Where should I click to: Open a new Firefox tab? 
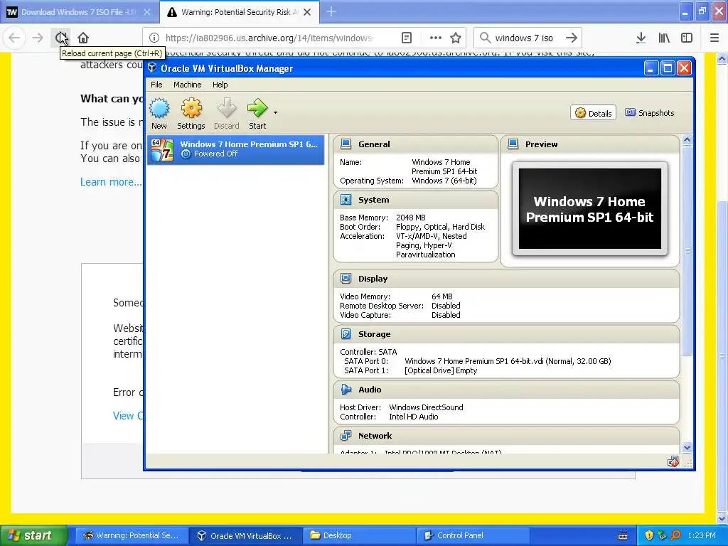[x=331, y=12]
